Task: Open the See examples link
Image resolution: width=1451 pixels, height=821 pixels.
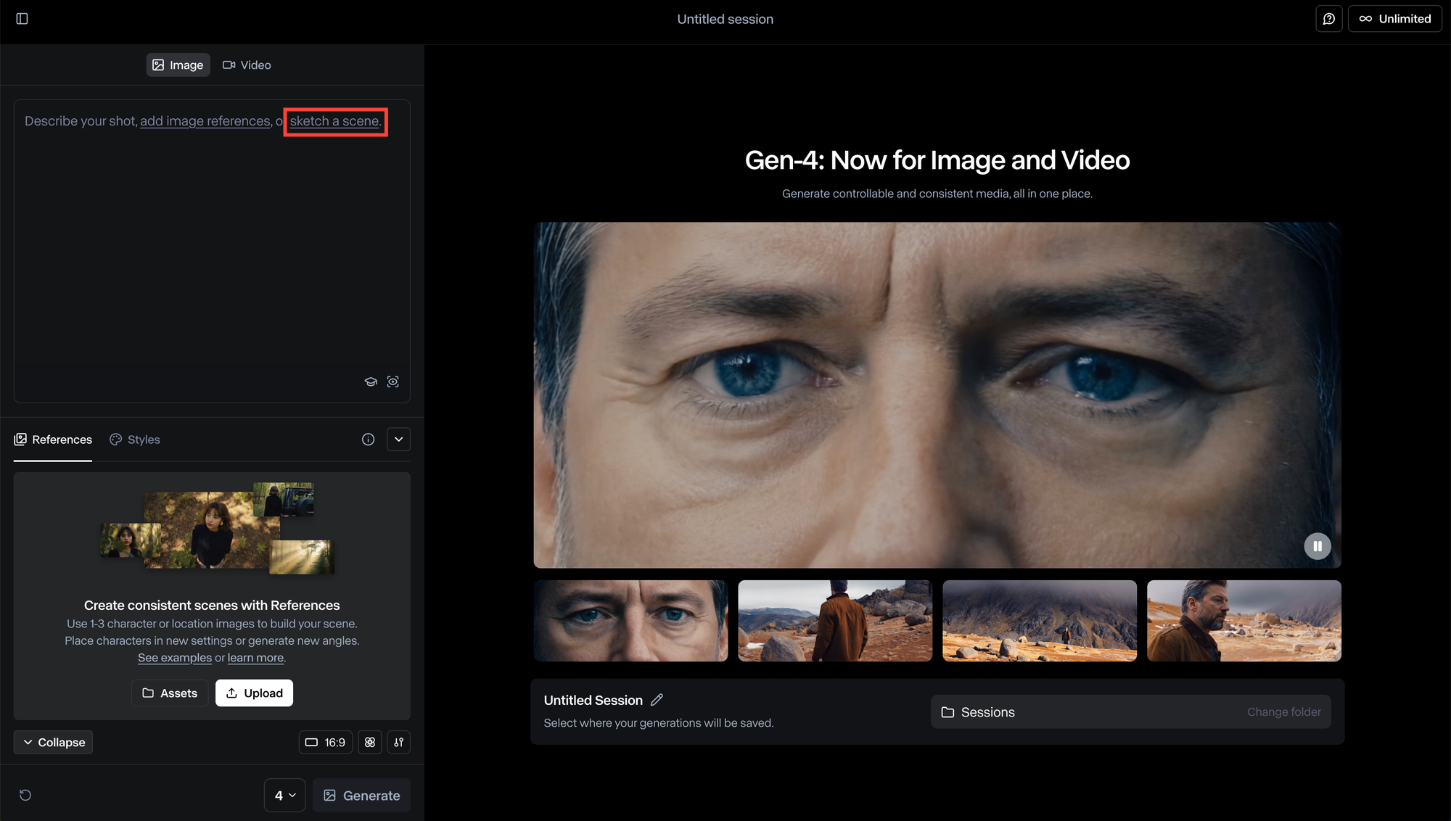Action: click(x=175, y=658)
